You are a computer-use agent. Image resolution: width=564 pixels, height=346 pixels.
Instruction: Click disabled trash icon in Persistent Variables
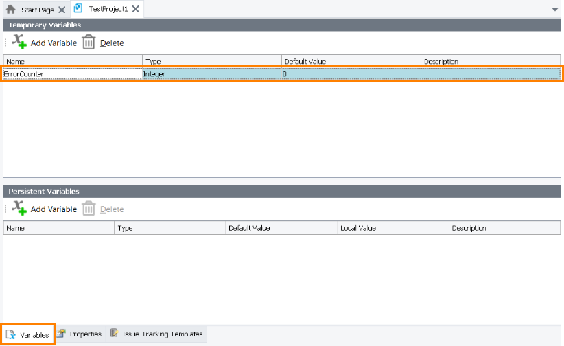89,209
